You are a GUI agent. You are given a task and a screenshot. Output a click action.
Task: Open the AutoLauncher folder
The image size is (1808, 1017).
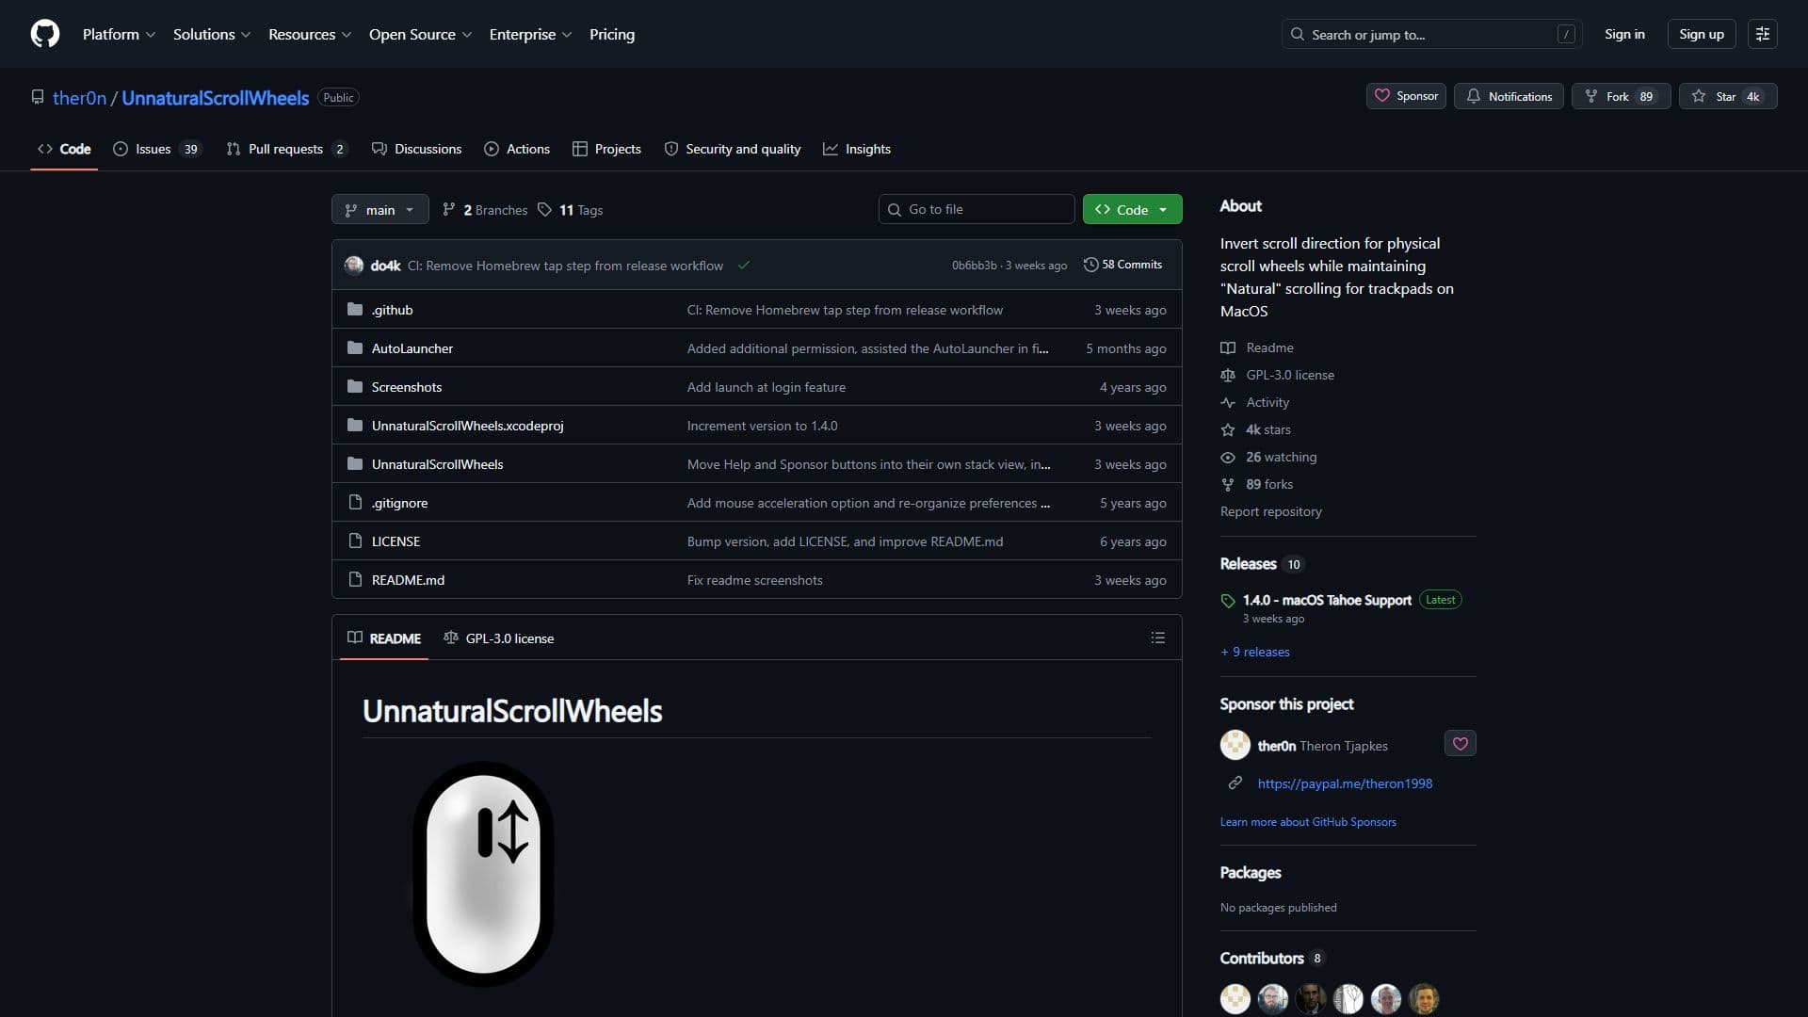pyautogui.click(x=412, y=348)
